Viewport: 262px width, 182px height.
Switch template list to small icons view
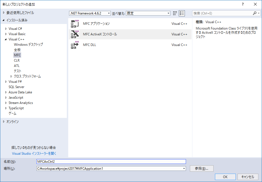click(182, 13)
